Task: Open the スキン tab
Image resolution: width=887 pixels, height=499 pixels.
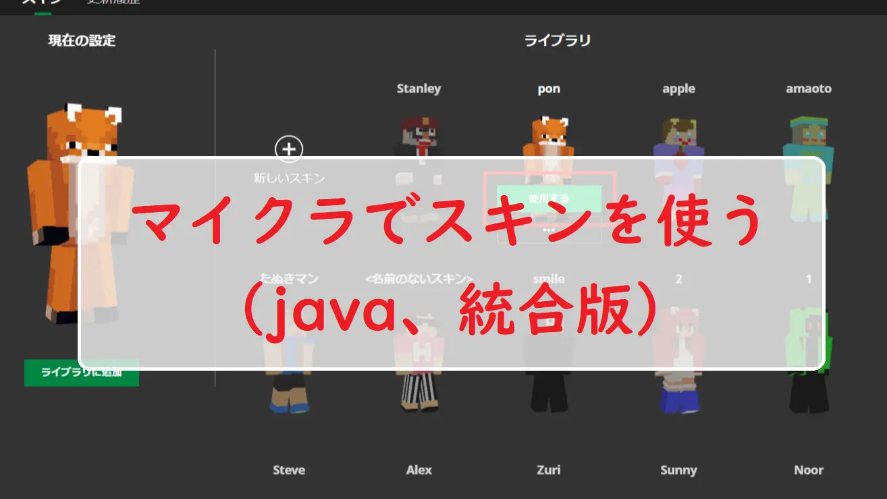Action: [42, 2]
